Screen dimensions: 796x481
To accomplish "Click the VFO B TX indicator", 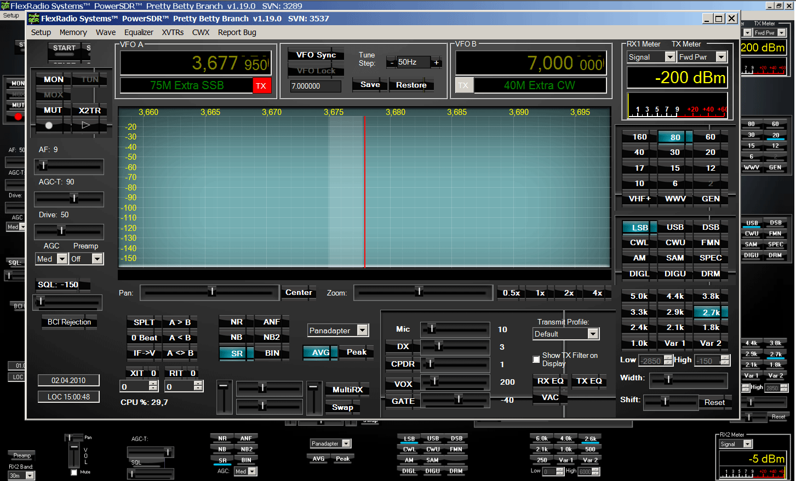I will point(463,85).
